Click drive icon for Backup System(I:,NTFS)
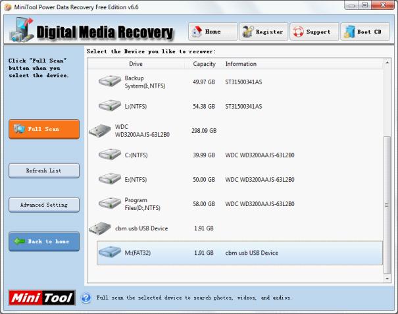This screenshot has height=314, width=398. tap(110, 81)
